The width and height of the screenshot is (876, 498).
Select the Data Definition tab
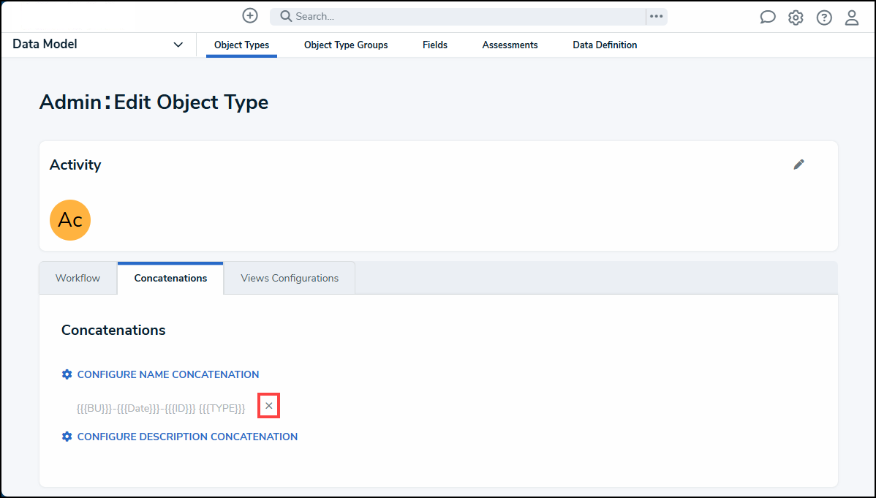[605, 45]
